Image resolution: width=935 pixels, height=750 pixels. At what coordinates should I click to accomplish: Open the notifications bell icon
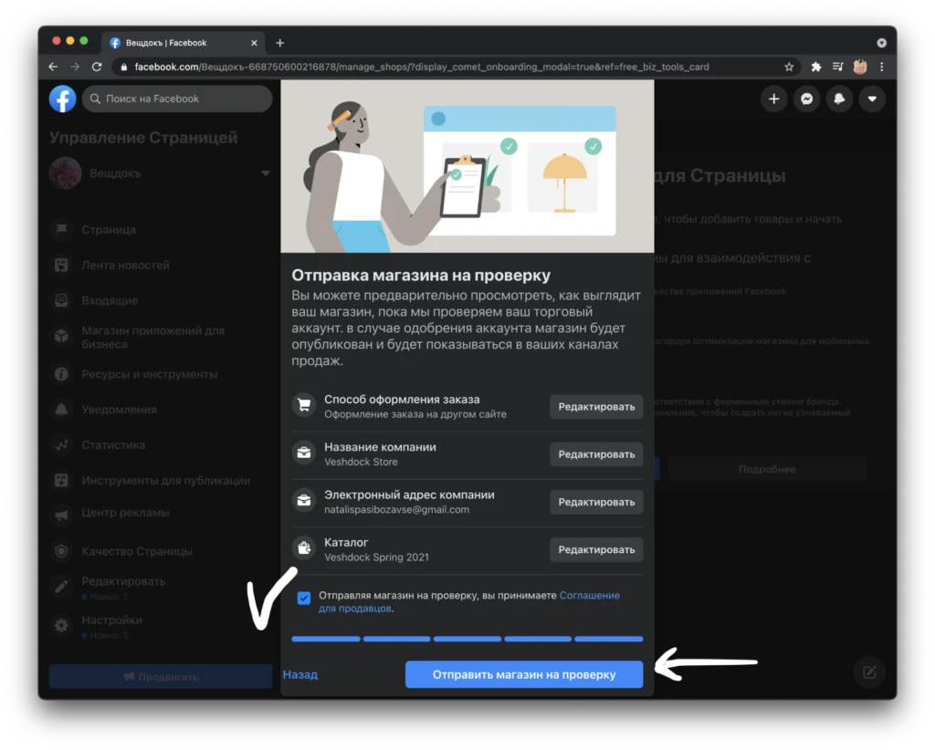click(x=839, y=99)
